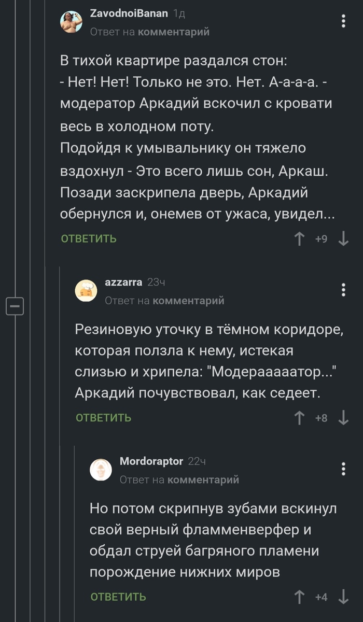Viewport: 363px width, 622px height.
Task: Visit Mordoraptor username profile link
Action: (151, 461)
